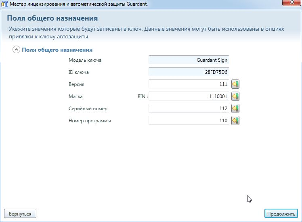
Task: Focus the Маска binary input field
Action: [x=189, y=96]
